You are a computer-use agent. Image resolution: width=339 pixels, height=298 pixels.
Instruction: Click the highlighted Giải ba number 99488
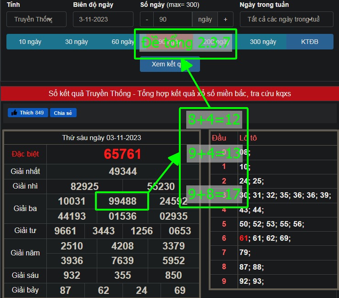(x=122, y=201)
